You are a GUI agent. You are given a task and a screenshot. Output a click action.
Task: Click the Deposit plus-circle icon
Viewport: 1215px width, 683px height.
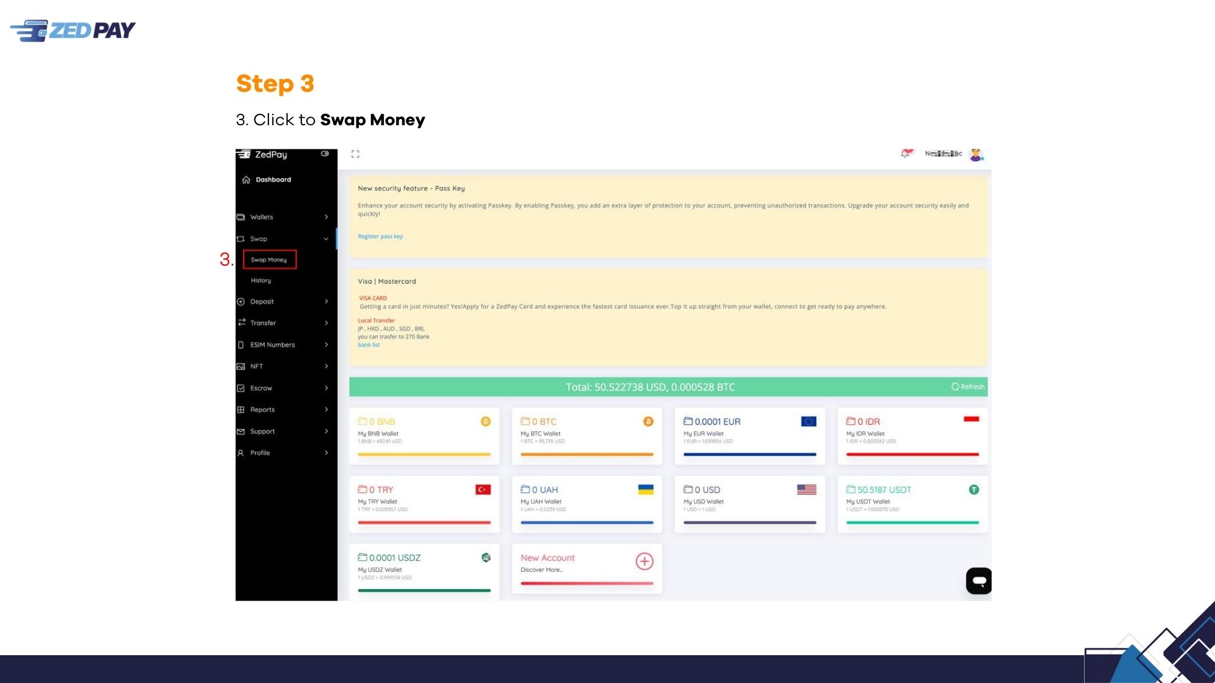pyautogui.click(x=240, y=302)
